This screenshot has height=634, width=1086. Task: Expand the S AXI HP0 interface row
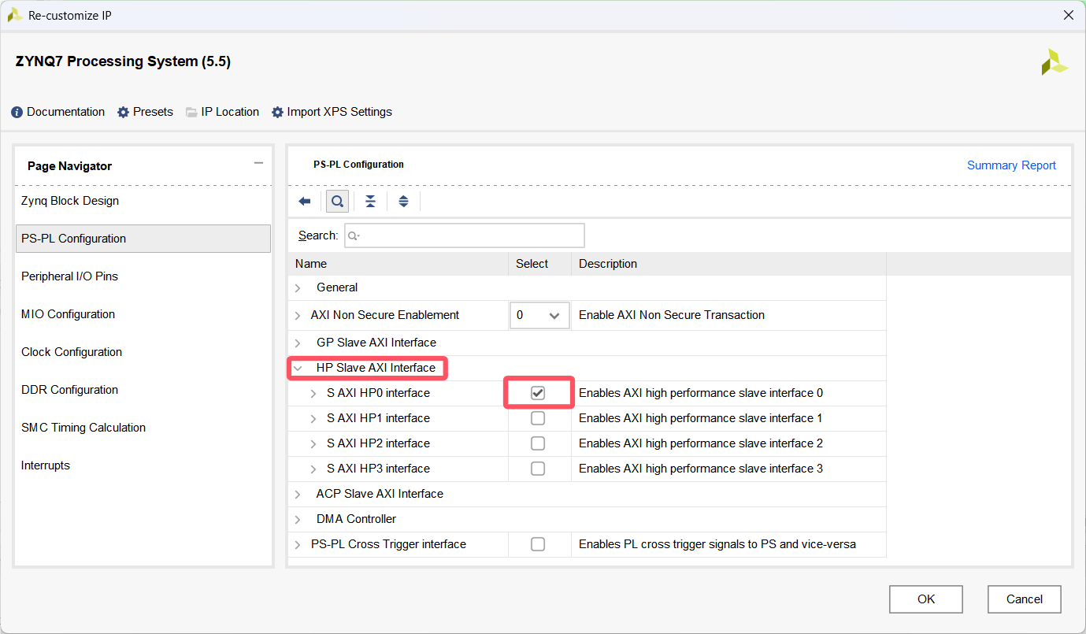click(313, 393)
